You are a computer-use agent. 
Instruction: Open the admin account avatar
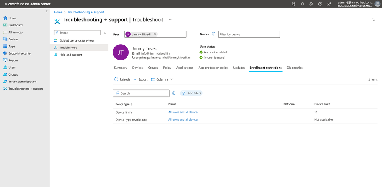coord(377,4)
